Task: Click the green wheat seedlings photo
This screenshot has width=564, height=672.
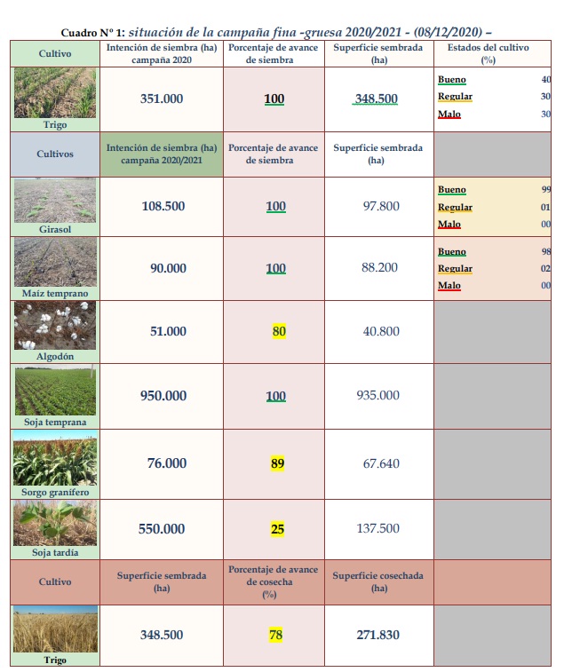Action: click(x=55, y=92)
